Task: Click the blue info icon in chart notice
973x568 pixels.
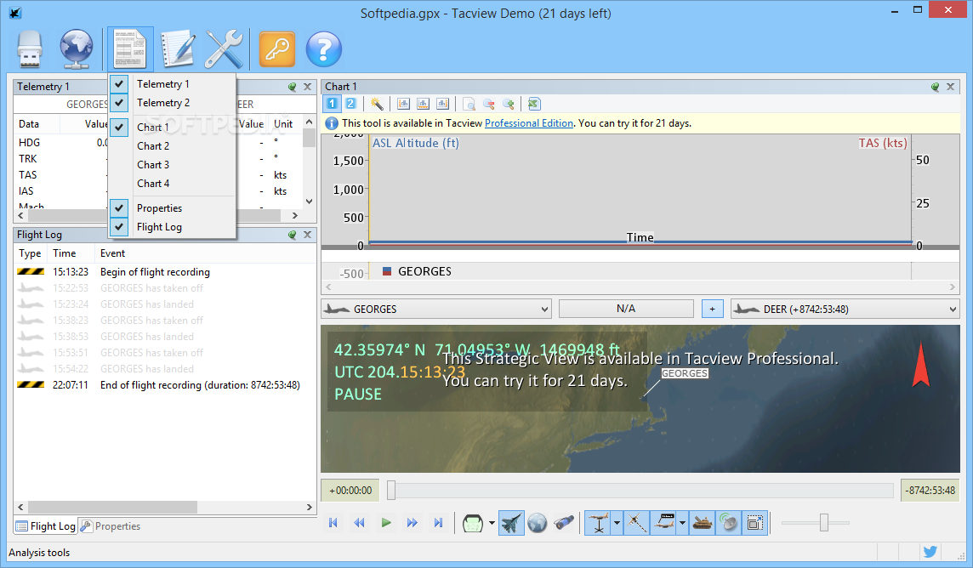Action: (332, 123)
